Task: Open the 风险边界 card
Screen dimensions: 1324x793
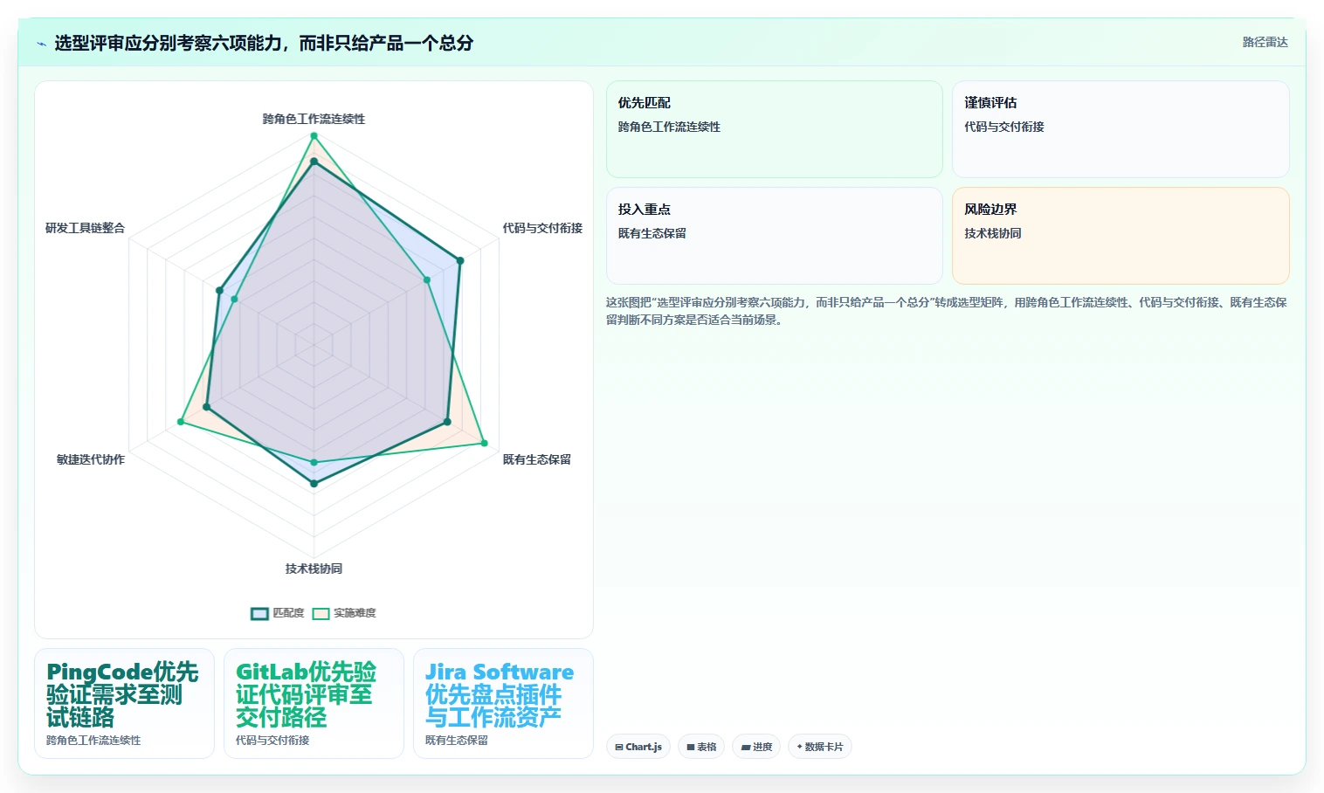Action: coord(1121,236)
